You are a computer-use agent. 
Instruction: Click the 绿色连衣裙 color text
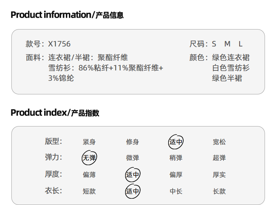pyautogui.click(x=231, y=58)
